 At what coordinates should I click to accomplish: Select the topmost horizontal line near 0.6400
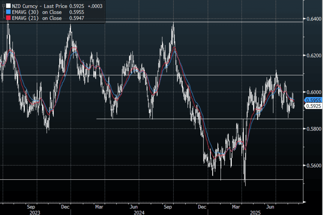(150, 22)
